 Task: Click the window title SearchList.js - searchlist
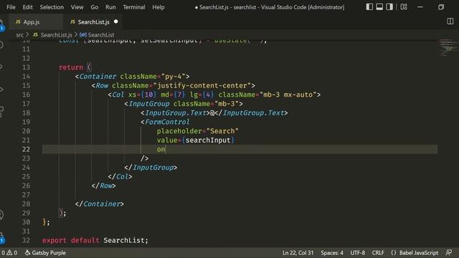coord(228,7)
